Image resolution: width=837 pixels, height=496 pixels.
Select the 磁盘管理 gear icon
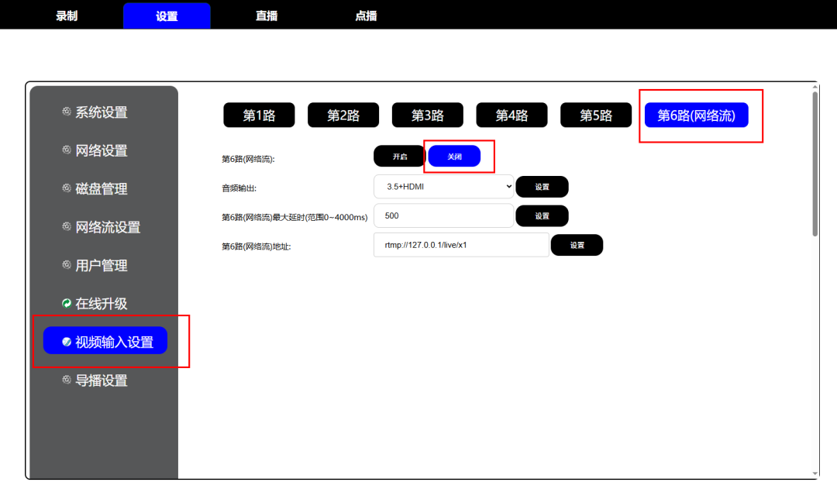(66, 188)
